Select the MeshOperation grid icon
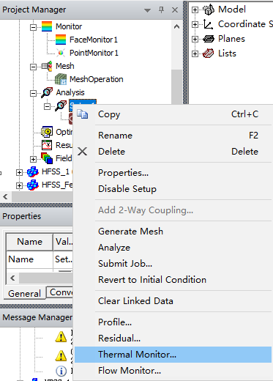Screen dimensions: 273x381 pyautogui.click(x=61, y=79)
